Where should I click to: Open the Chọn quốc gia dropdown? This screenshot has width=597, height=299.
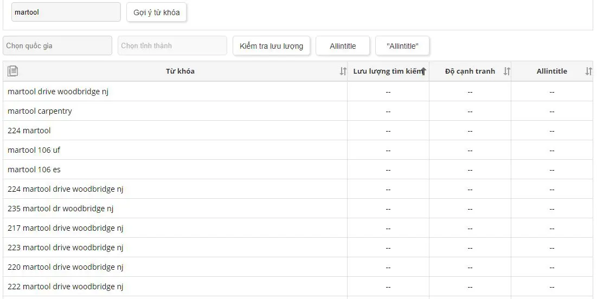coord(57,45)
